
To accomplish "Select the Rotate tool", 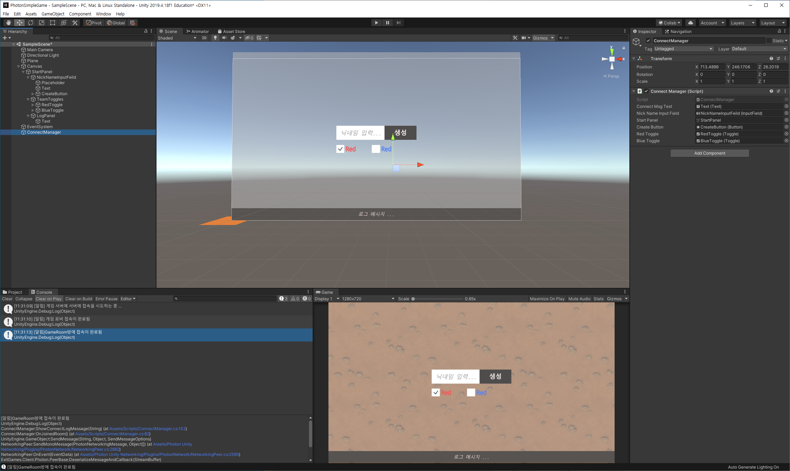I will click(31, 23).
